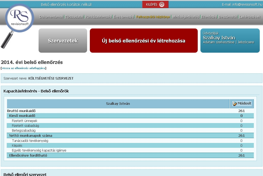Select the Nettó munkanapok száma row label
The image size is (263, 176).
(31, 135)
